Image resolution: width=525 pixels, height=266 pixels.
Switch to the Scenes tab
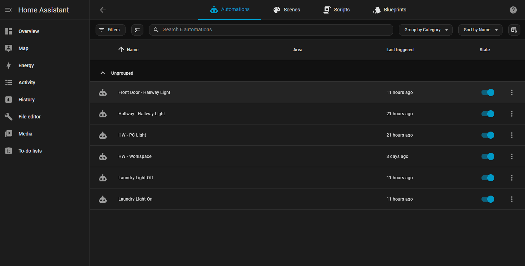[x=287, y=10]
